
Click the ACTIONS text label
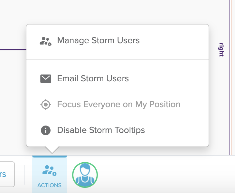49,185
